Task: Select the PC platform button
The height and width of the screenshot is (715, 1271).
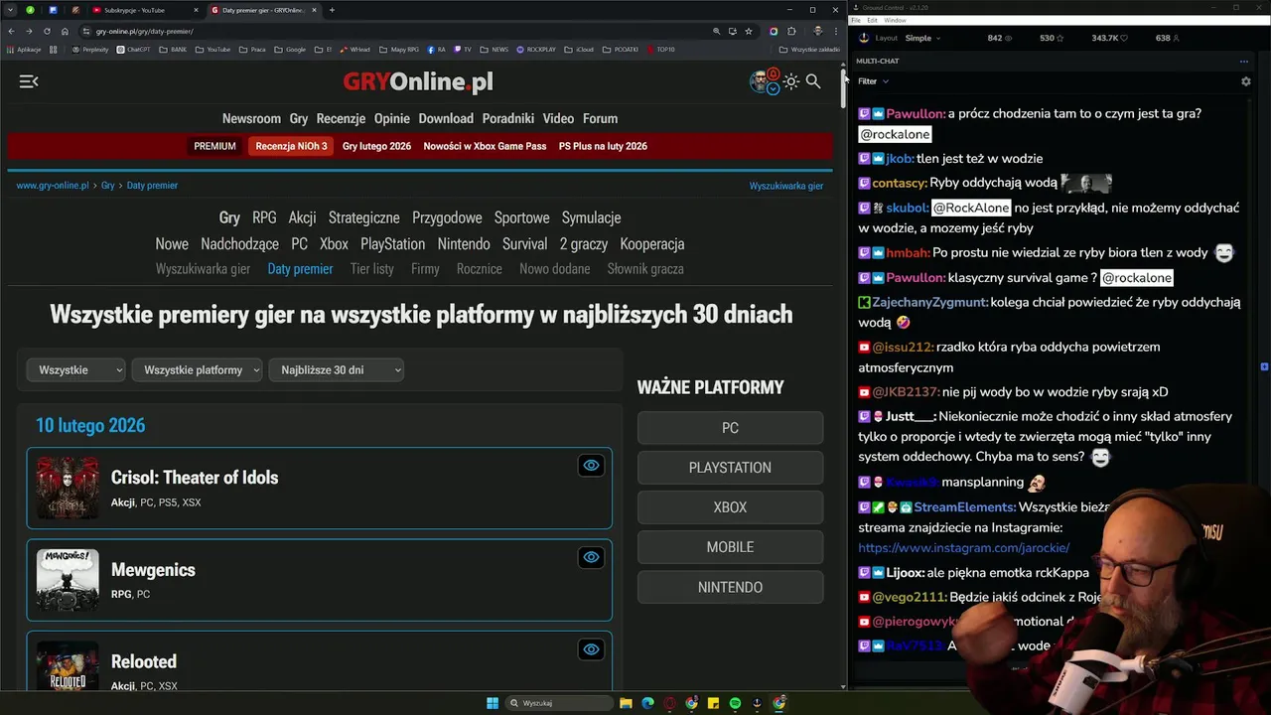Action: 730,428
